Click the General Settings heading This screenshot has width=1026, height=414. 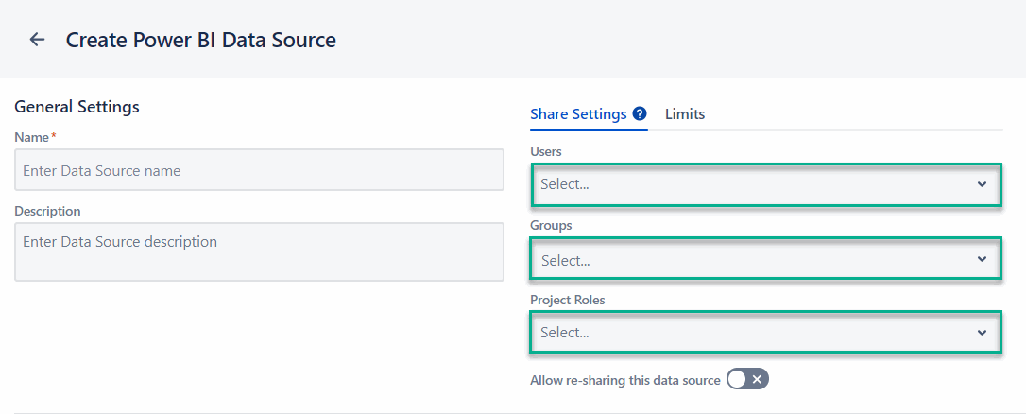coord(77,107)
